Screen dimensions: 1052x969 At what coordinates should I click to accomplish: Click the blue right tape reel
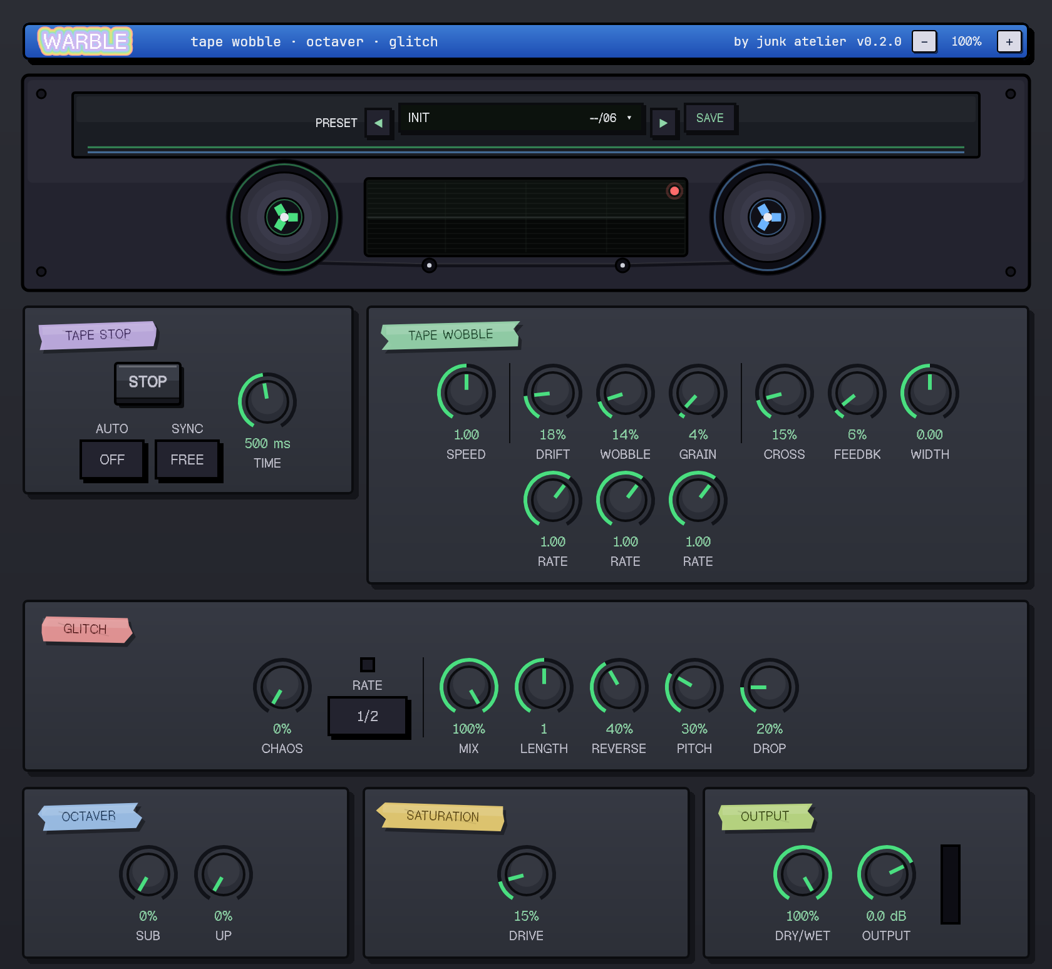tap(767, 217)
